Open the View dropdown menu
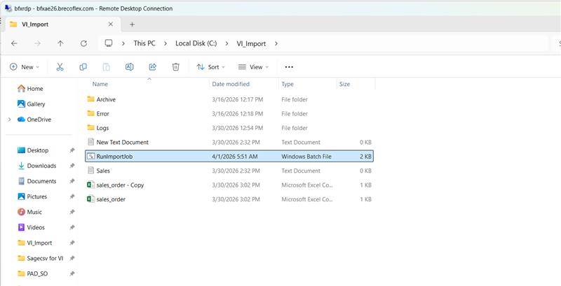561x286 pixels. pos(253,67)
